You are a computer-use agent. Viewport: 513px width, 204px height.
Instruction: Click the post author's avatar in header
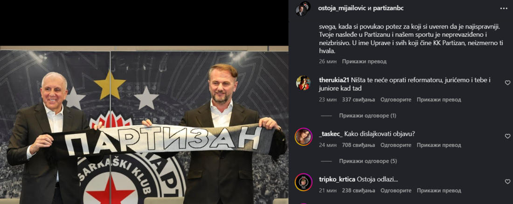(302, 9)
